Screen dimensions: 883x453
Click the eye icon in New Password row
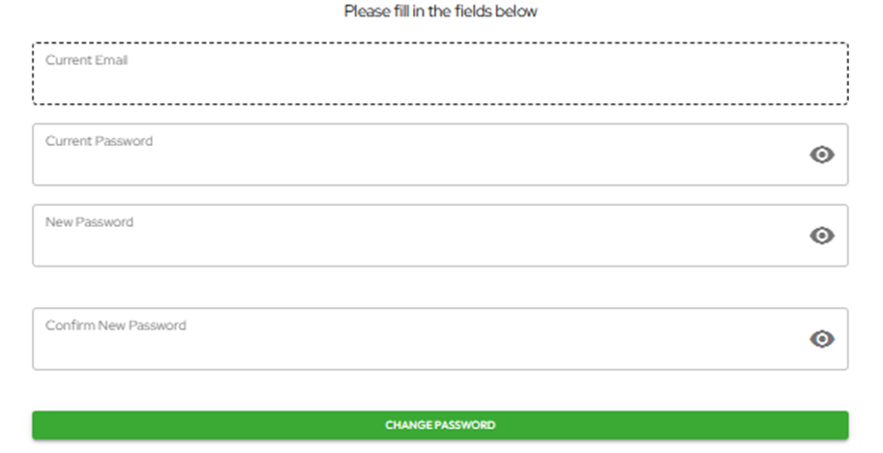821,236
